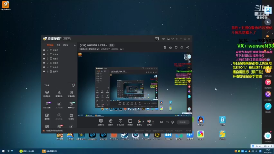Open the Steam platform desktop shortcut
The image size is (274, 154).
[x=125, y=137]
